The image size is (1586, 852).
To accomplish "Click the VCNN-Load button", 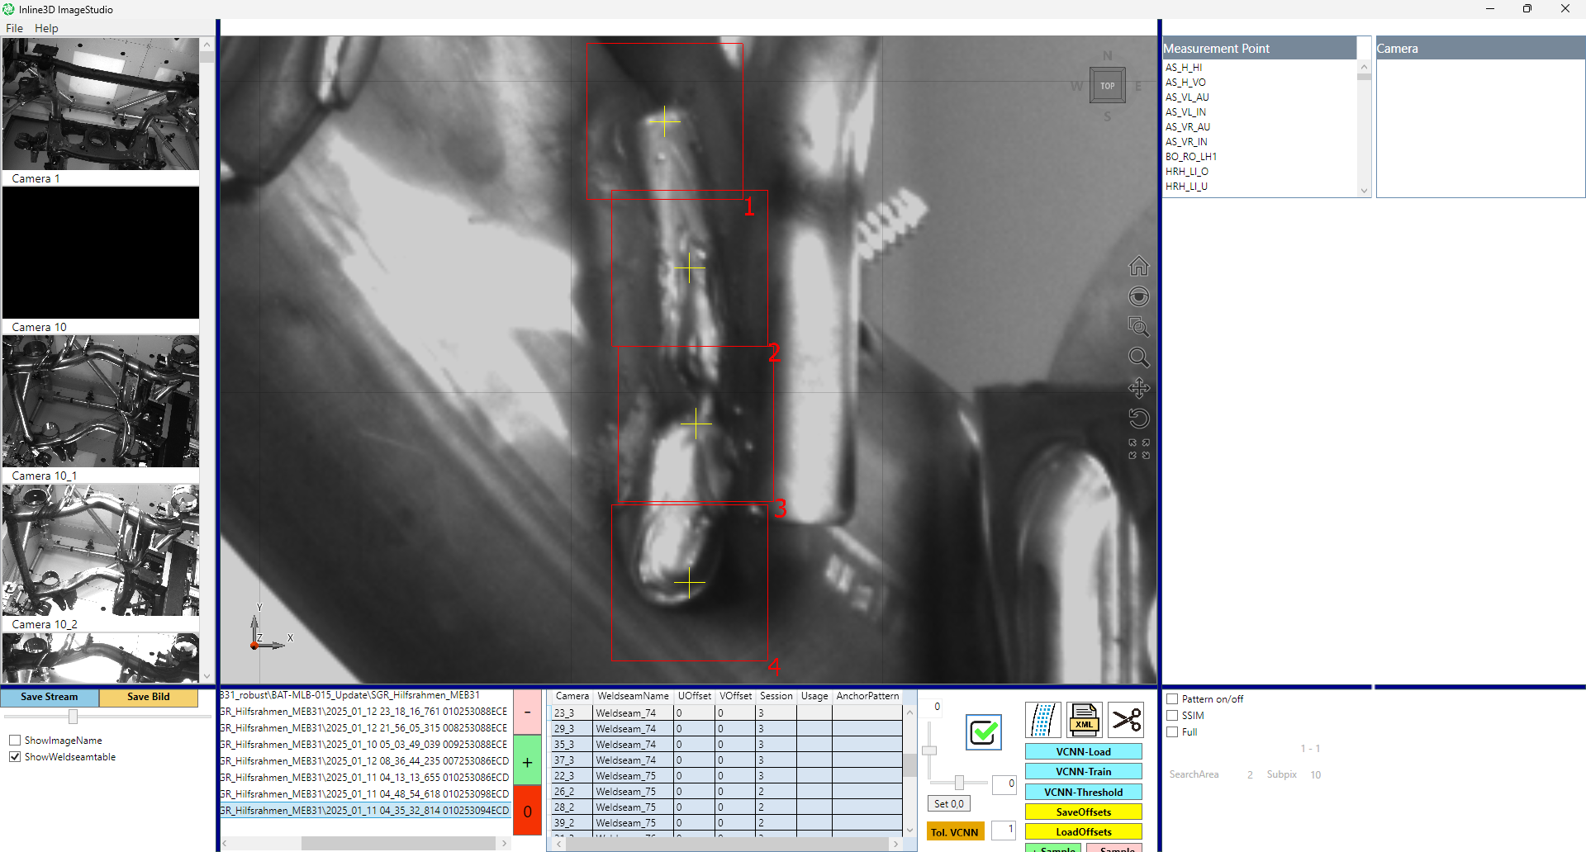I will (1084, 752).
